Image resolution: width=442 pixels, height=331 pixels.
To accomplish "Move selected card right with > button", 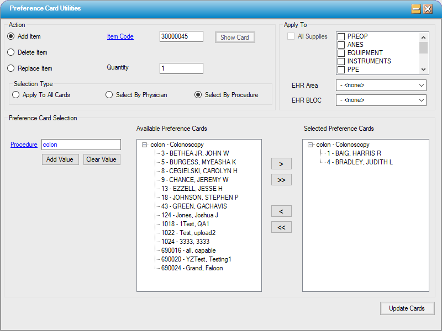I will click(x=281, y=164).
